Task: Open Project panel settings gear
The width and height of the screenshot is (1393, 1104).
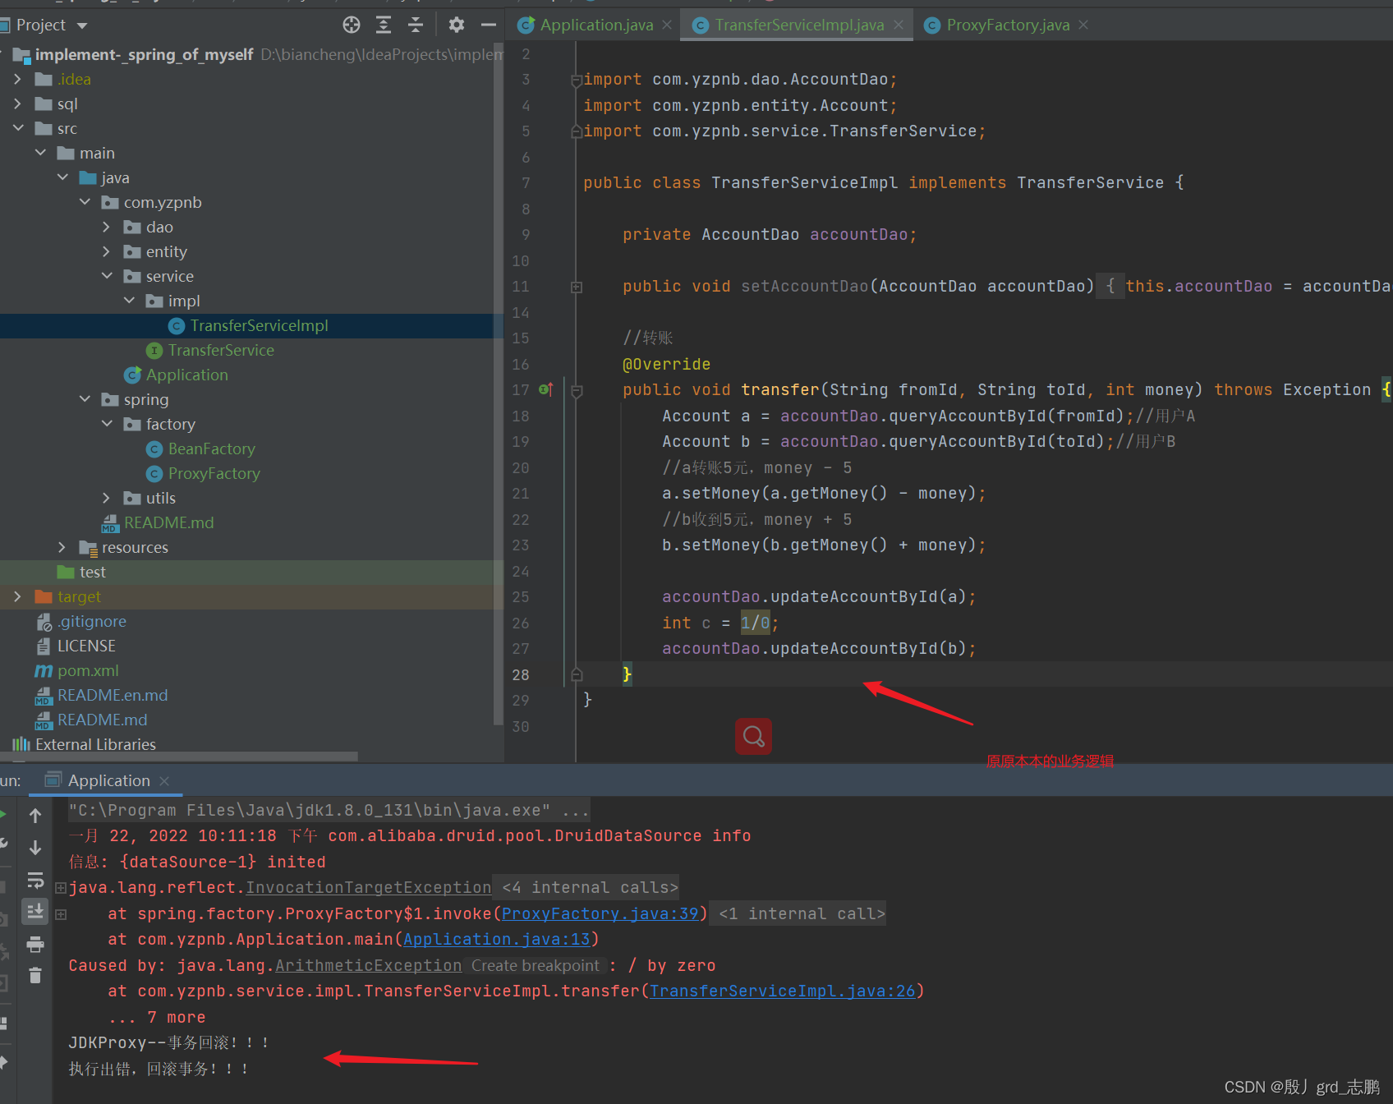Action: click(457, 25)
